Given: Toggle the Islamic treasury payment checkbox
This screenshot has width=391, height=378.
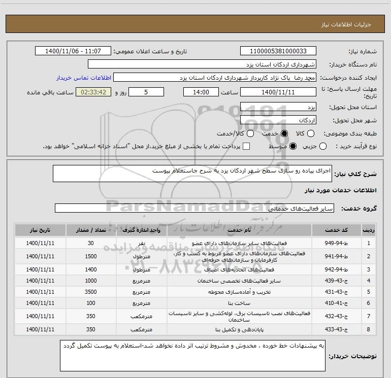Looking at the screenshot, I should point(246,146).
